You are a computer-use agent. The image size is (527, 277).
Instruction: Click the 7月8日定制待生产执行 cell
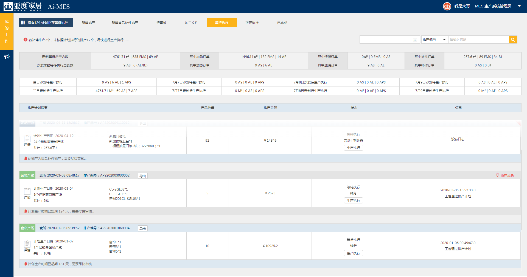click(x=310, y=91)
